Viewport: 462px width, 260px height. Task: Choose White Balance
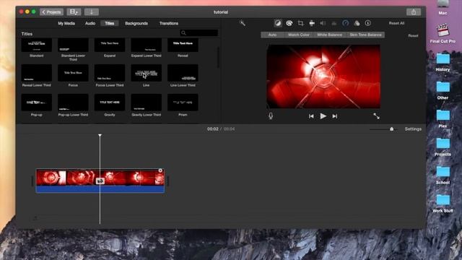329,35
